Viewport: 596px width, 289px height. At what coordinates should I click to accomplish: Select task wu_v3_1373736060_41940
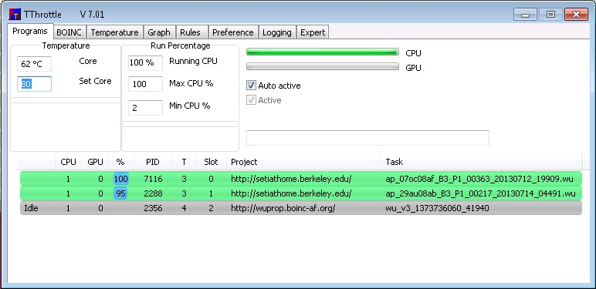pos(437,208)
